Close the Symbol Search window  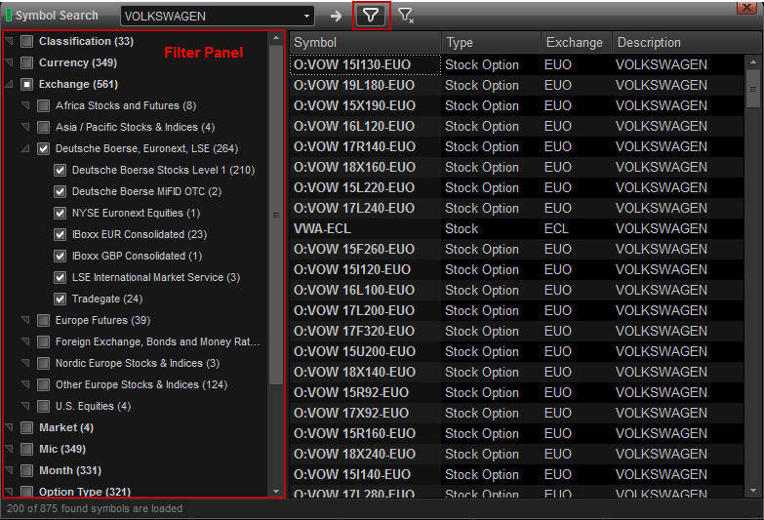[x=746, y=7]
